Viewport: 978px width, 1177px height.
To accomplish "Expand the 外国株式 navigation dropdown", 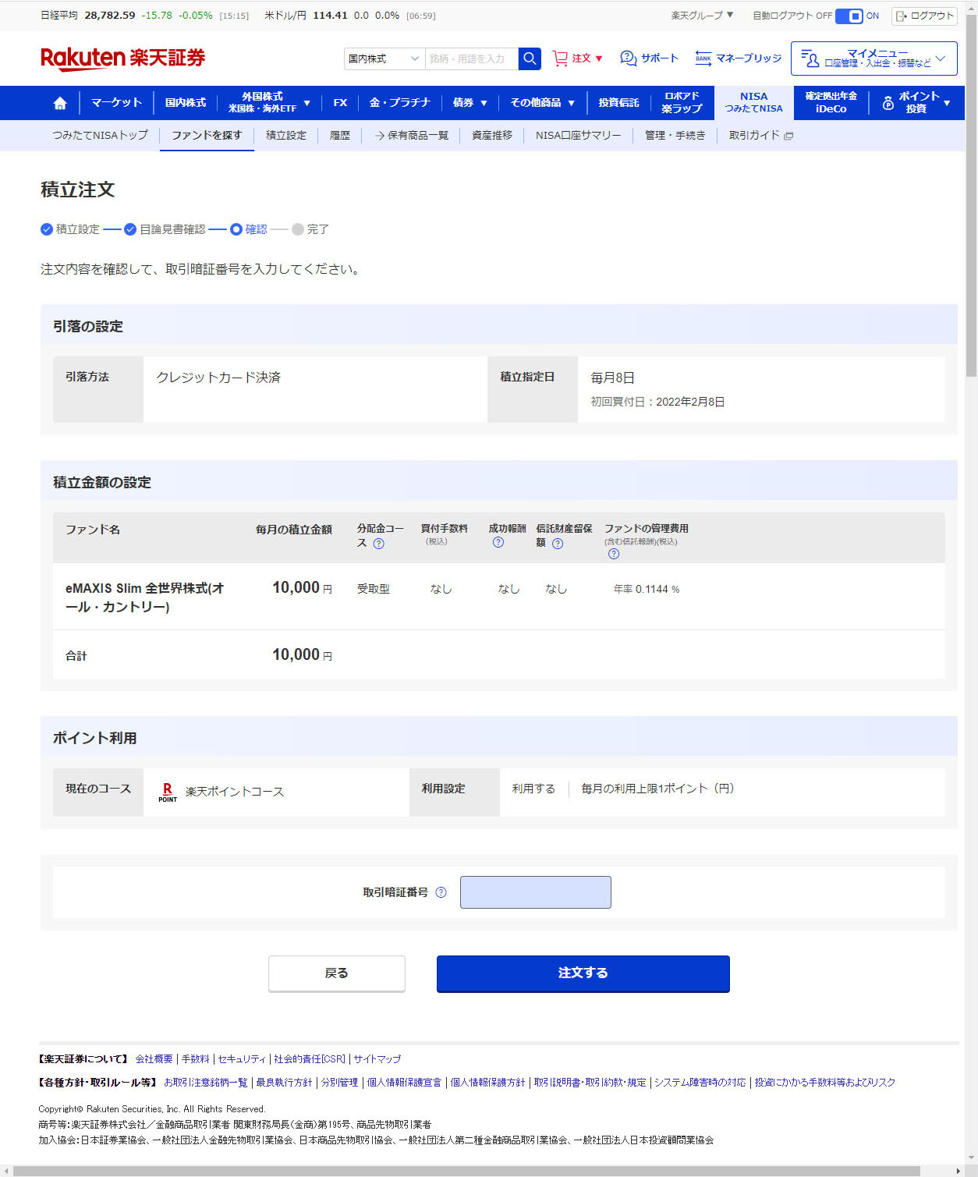I will tap(269, 103).
